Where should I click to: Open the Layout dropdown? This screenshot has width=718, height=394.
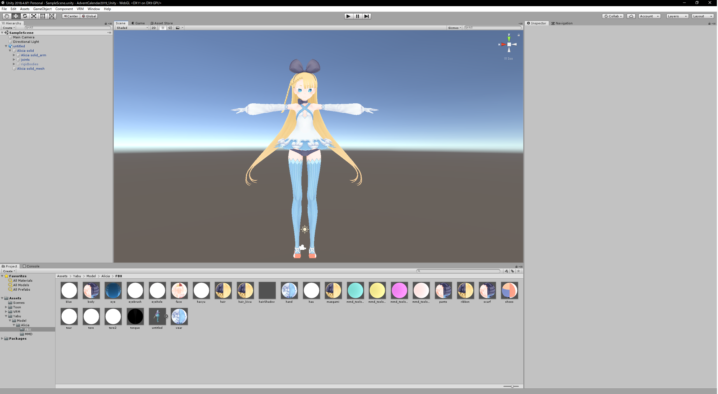[703, 16]
